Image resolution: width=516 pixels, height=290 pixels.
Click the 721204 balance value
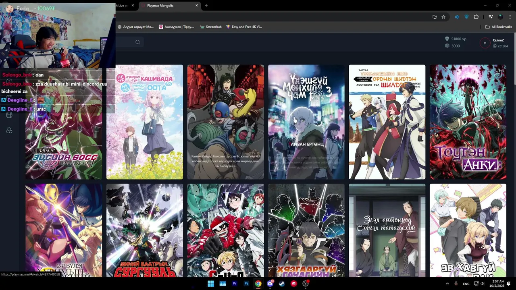503,46
